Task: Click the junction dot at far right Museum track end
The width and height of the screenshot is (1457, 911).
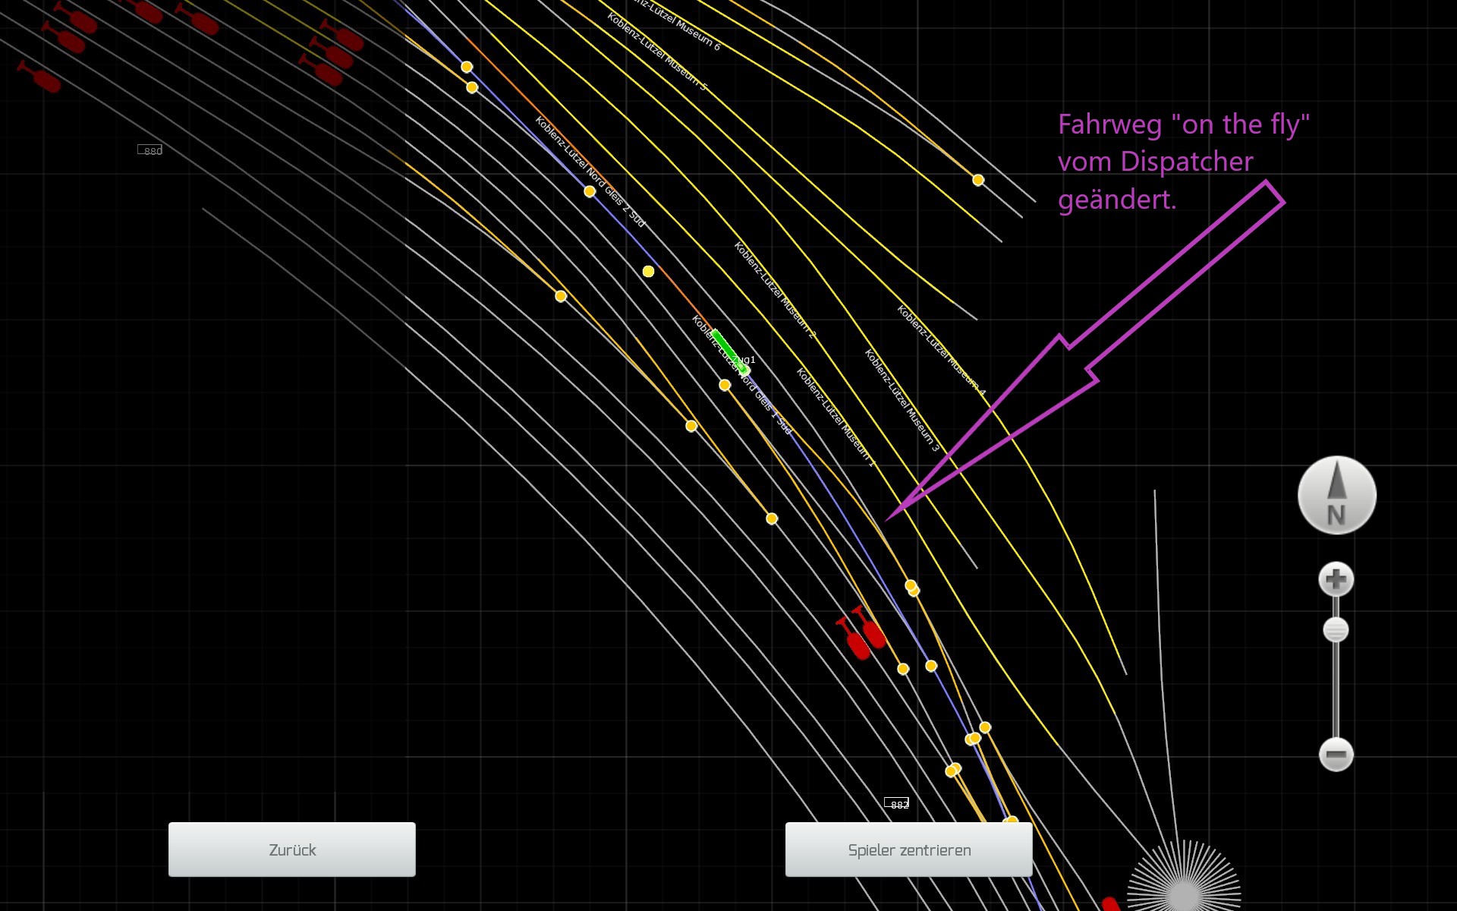Action: (x=978, y=180)
